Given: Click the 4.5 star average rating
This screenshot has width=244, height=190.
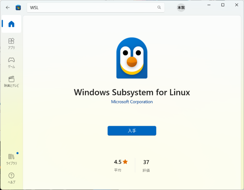Looking at the screenshot, I should point(120,162).
